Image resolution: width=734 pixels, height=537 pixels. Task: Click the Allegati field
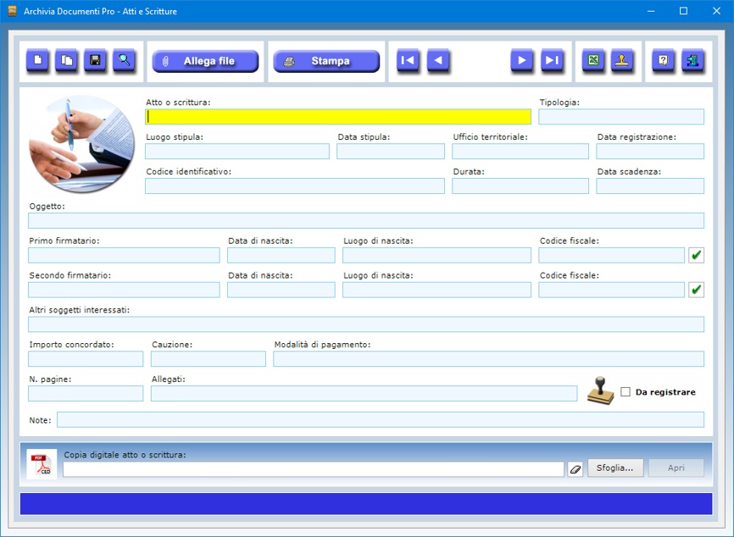click(364, 394)
